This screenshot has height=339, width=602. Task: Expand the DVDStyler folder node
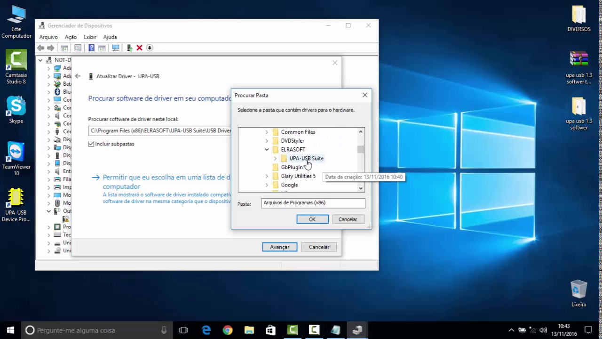tap(267, 141)
